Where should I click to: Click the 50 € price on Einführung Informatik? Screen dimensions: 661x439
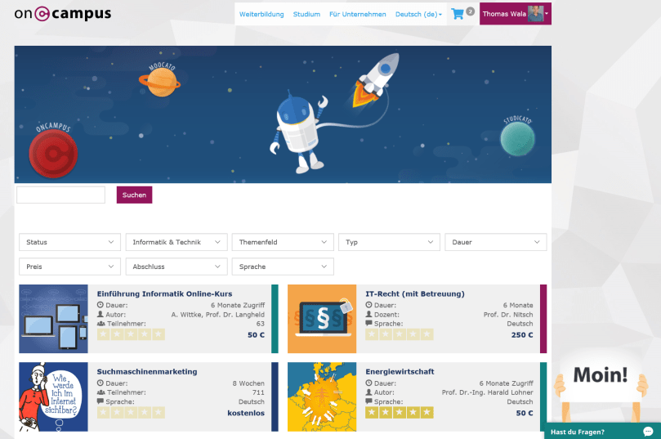tap(256, 335)
